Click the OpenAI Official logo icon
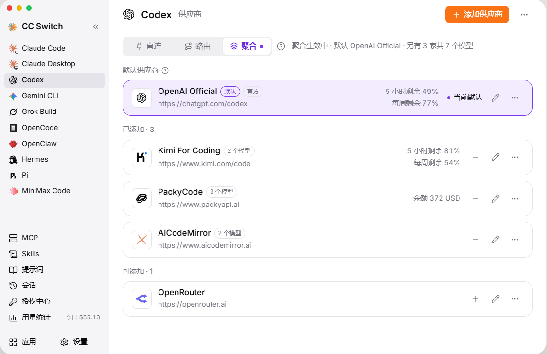 pos(141,98)
